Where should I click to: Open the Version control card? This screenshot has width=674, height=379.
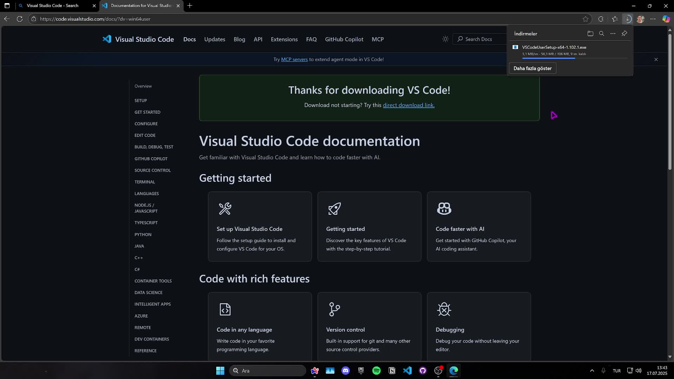369,326
